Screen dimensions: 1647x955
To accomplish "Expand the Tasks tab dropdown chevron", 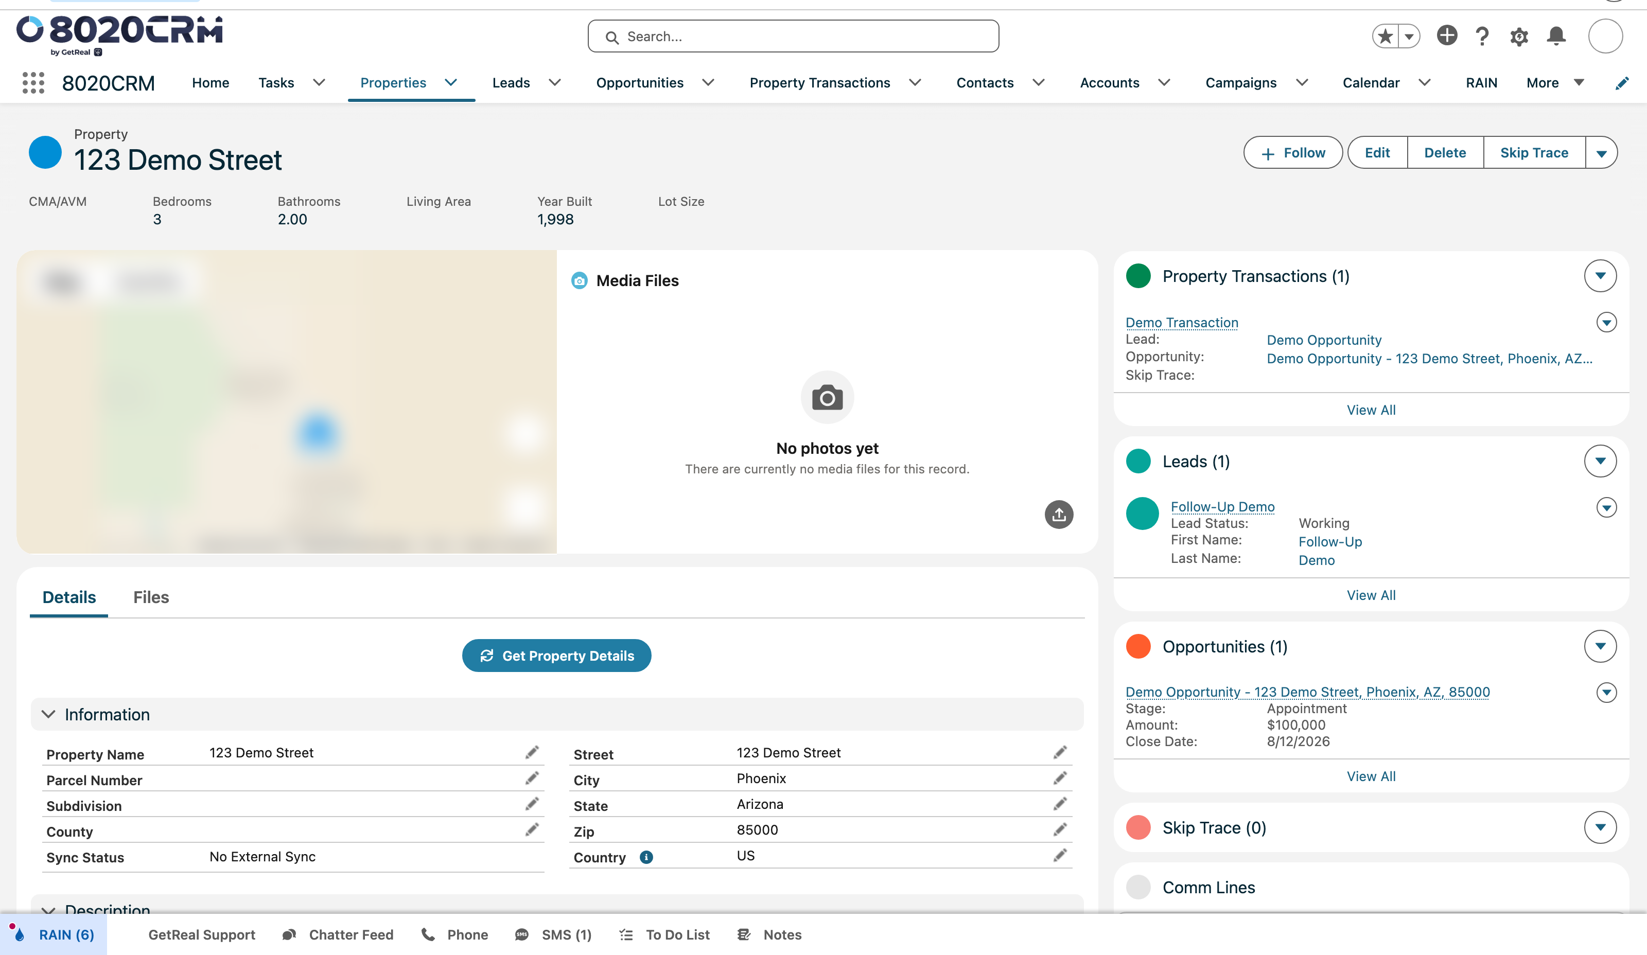I will pos(319,82).
